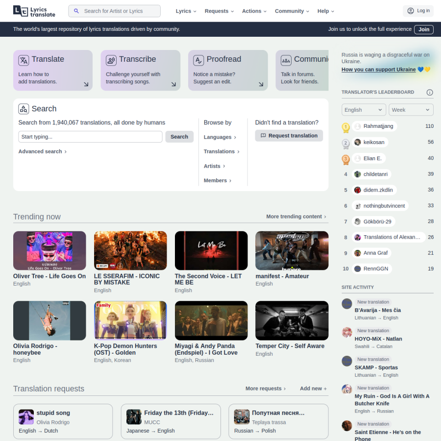
Task: Open K-Pop Demon Hunters Golden thumbnail
Action: 130,320
